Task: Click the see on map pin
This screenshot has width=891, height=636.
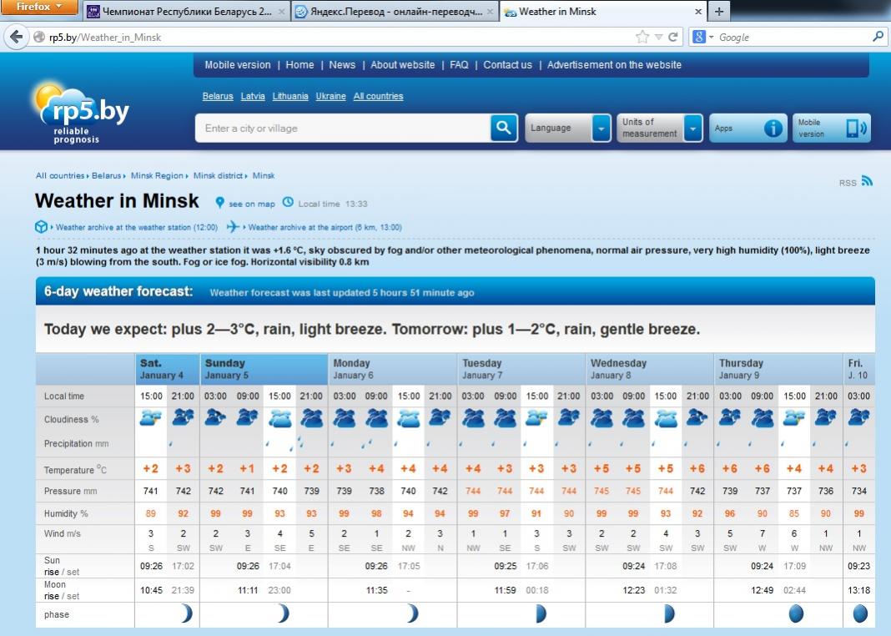Action: (220, 203)
